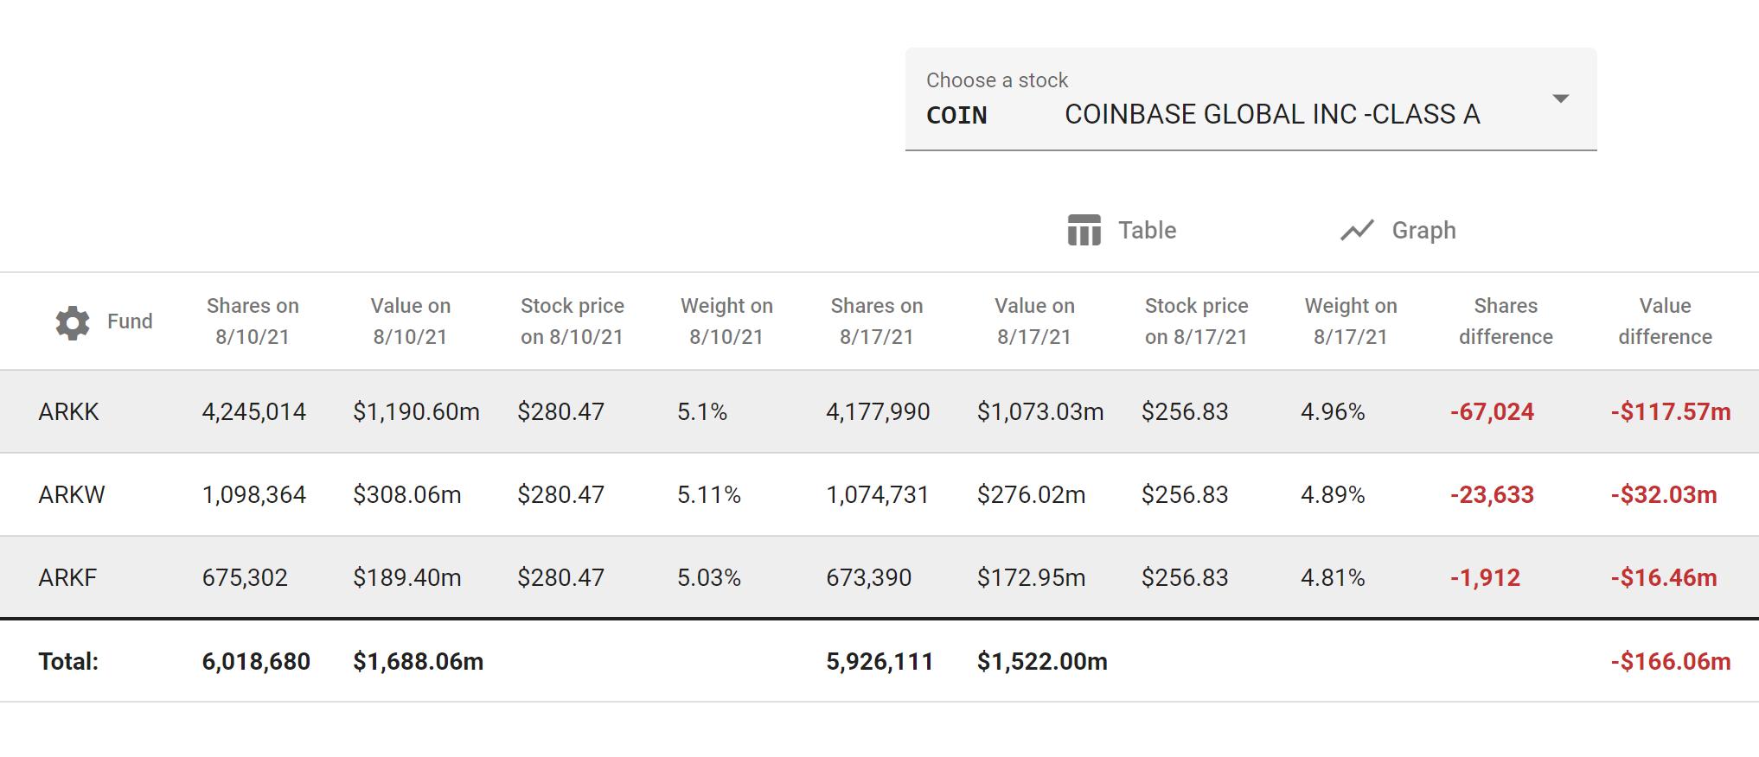Viewport: 1759px width, 757px height.
Task: Select the ARKW fund row
Action: click(x=72, y=495)
